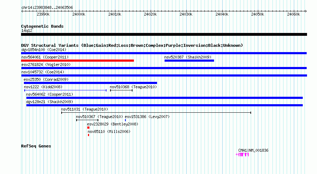
Task: Click the 24020k ruler tick label
Action: (150, 14)
